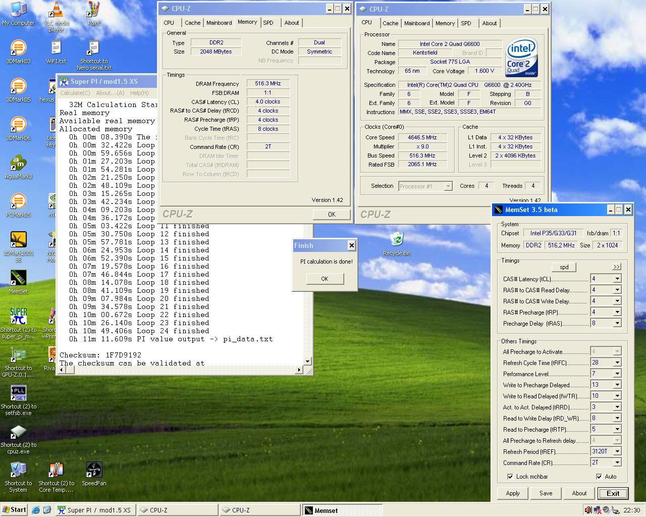Image resolution: width=646 pixels, height=517 pixels.
Task: Expand Refresh Cycle Time (tRFC) dropdown
Action: [617, 363]
